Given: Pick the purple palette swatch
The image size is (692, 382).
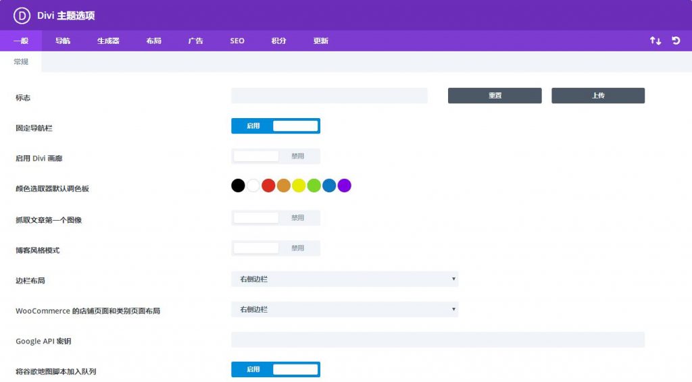Looking at the screenshot, I should 344,186.
